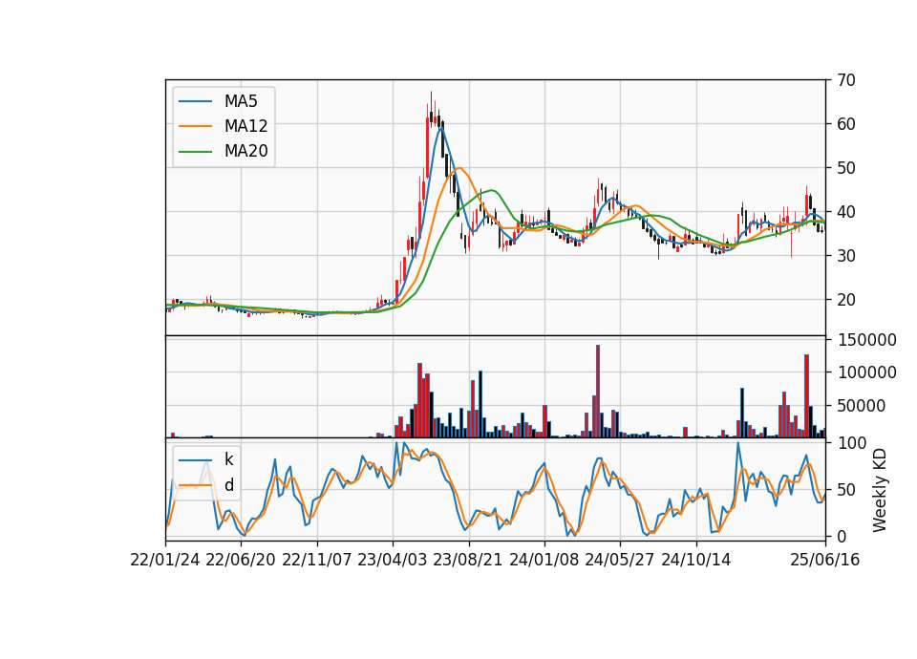Click the price axis value 30
The width and height of the screenshot is (917, 659).
845,256
